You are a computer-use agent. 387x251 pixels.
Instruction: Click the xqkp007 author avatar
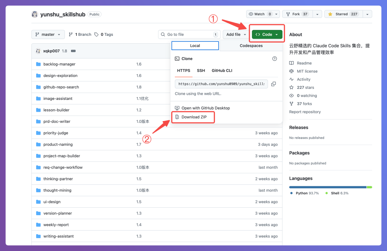pyautogui.click(x=38, y=51)
